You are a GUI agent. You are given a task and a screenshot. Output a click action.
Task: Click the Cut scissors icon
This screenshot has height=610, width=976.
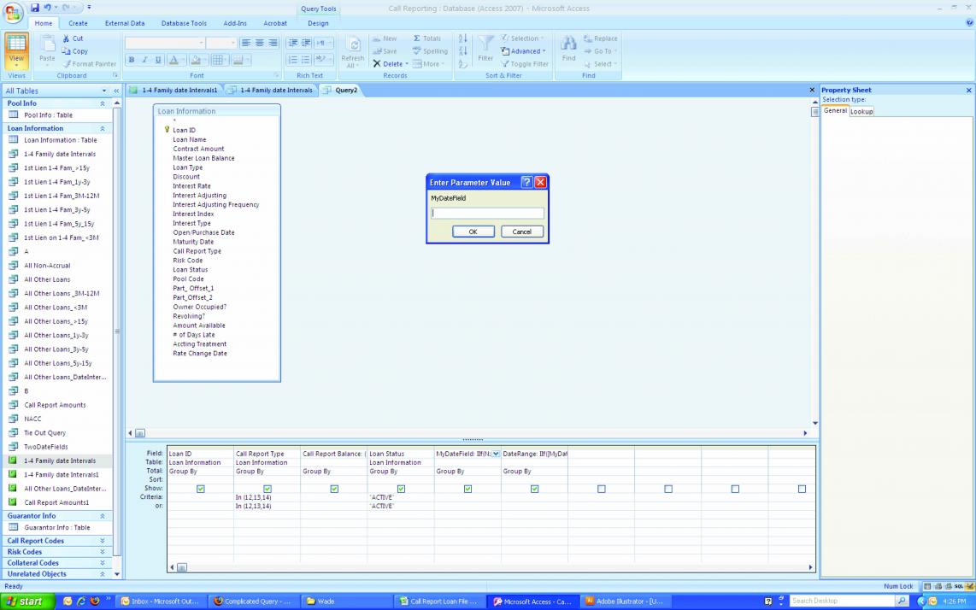[x=68, y=38]
